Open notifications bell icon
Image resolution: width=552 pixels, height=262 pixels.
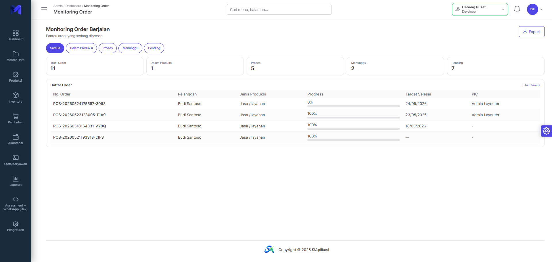pos(517,9)
